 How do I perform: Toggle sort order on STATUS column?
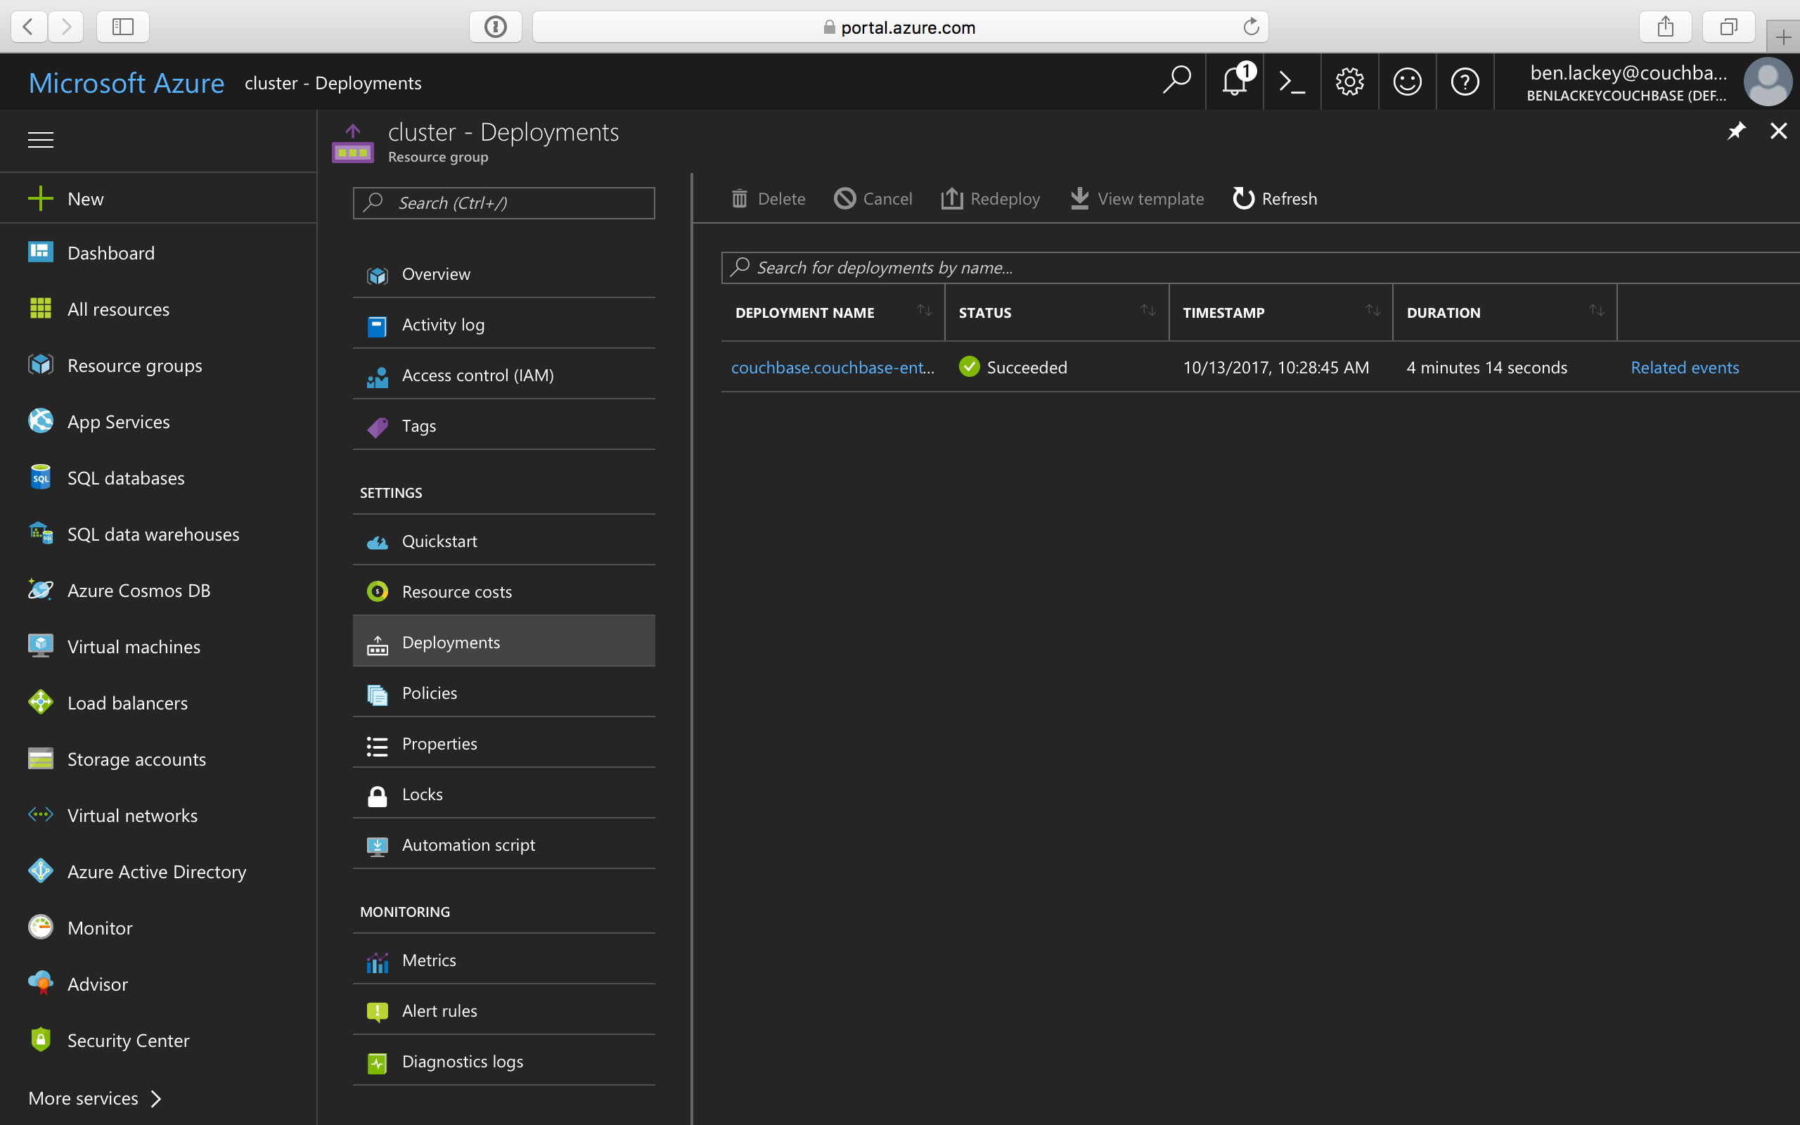point(1145,311)
